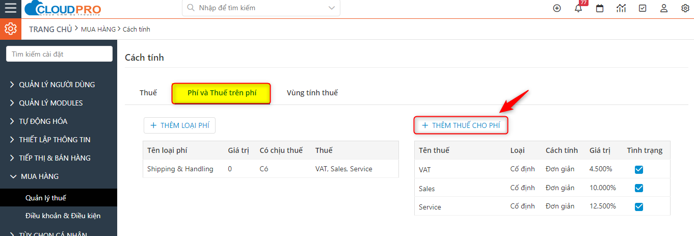
Task: Open the notifications bell icon
Action: click(578, 8)
